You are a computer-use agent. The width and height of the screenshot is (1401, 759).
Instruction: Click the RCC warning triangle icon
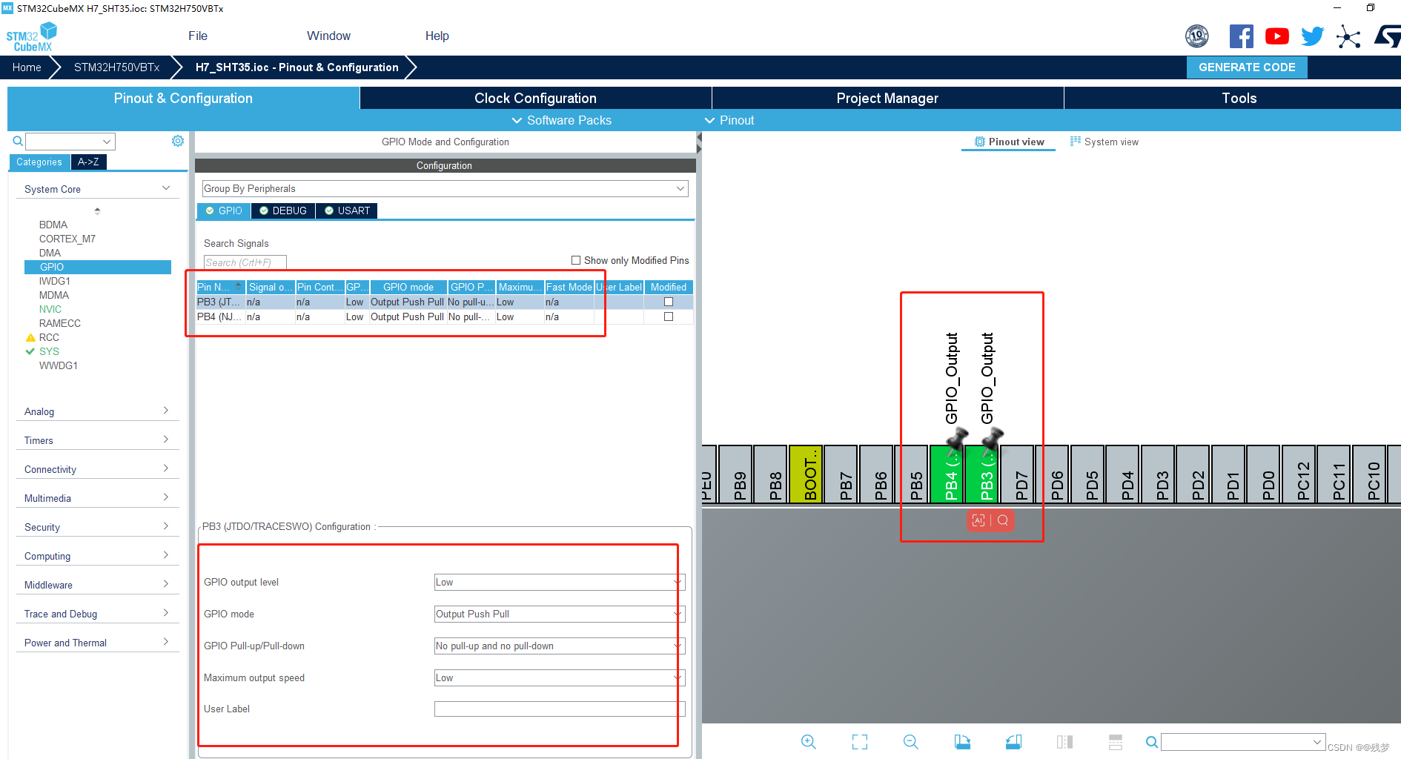click(30, 337)
